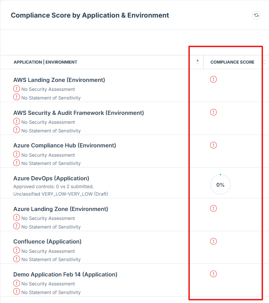Open AWS Landing Zone (Environment) entry
The image size is (269, 303).
[x=59, y=80]
